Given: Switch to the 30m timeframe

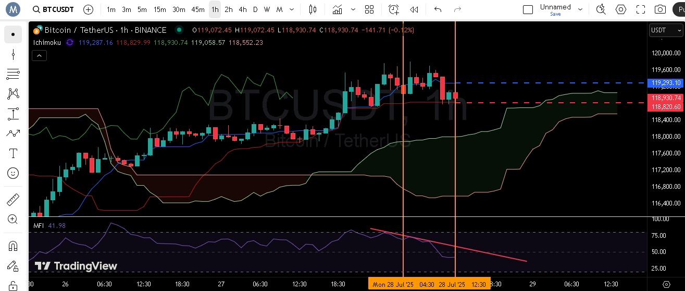Looking at the screenshot, I should click(x=179, y=9).
